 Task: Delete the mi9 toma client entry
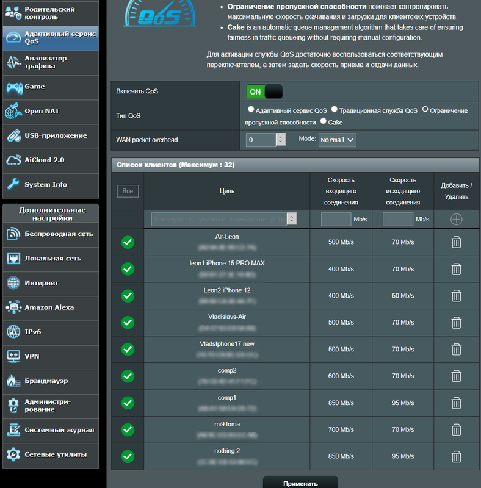(x=457, y=430)
